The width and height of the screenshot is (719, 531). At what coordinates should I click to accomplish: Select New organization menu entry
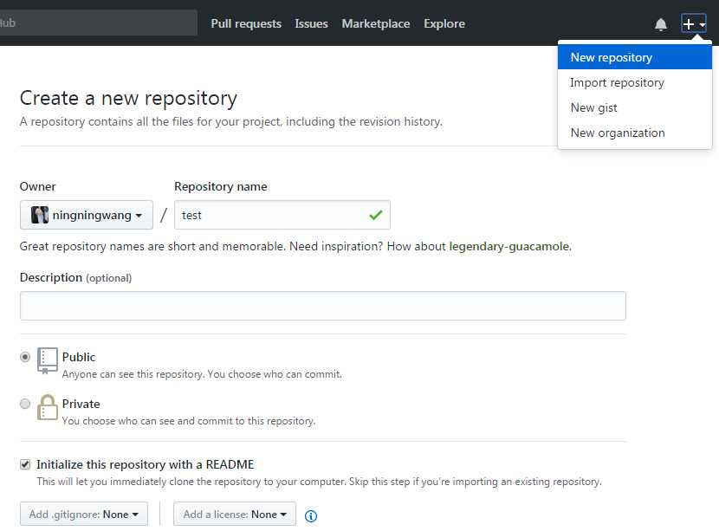point(635,133)
